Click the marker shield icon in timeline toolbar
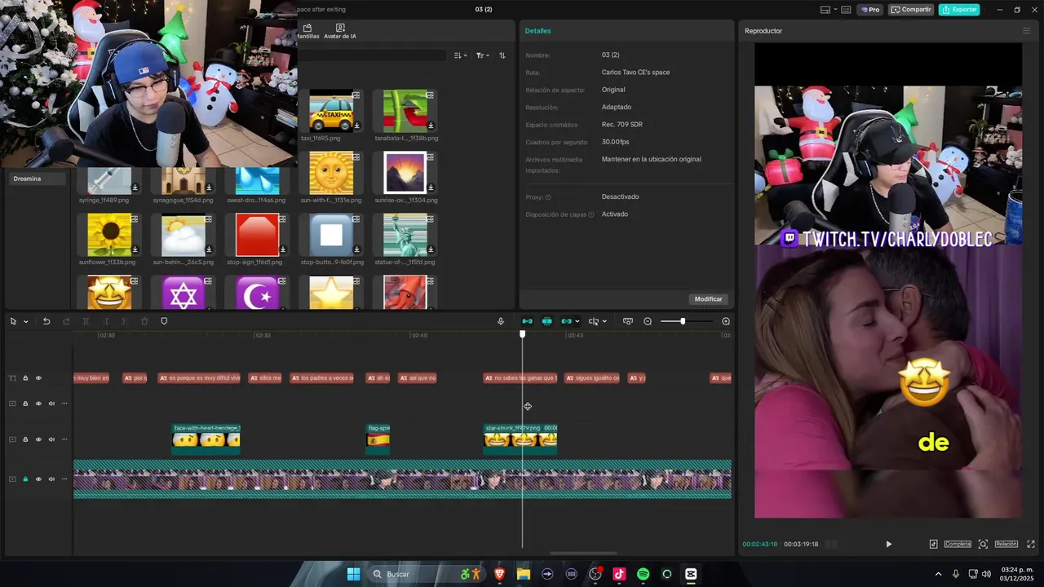Viewport: 1044px width, 587px height. tap(164, 321)
